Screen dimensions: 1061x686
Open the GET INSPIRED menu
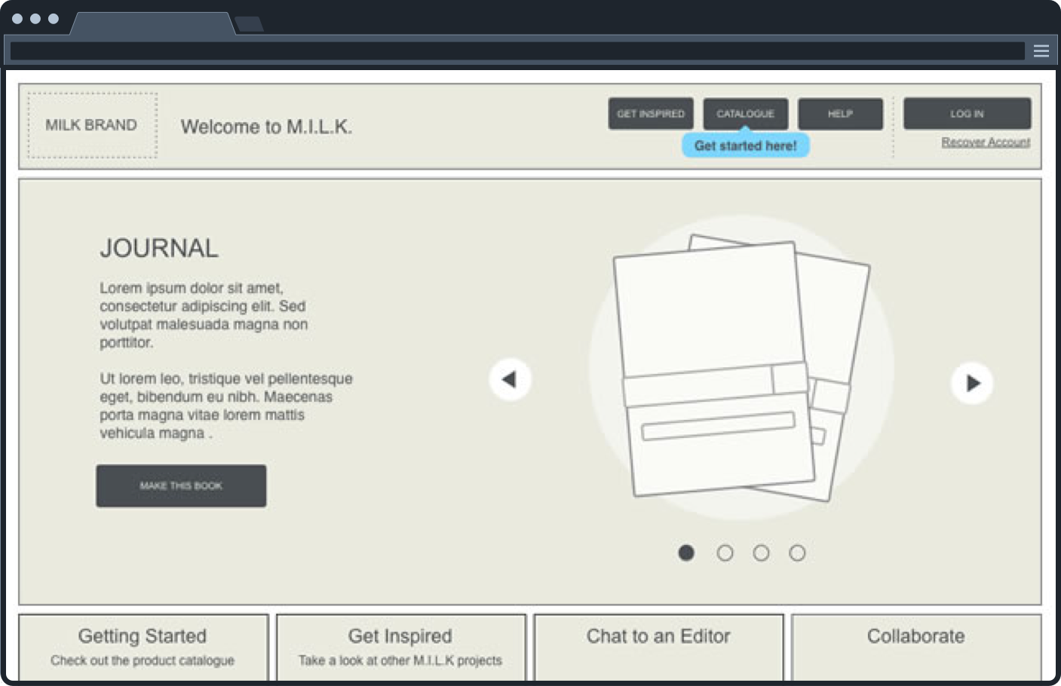click(650, 114)
